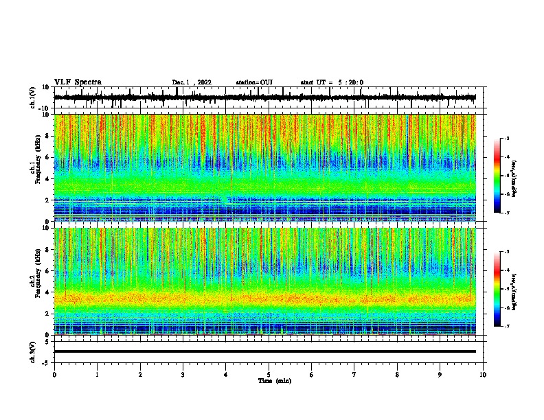
Task: Click time axis tick label "5"
Action: (269, 375)
